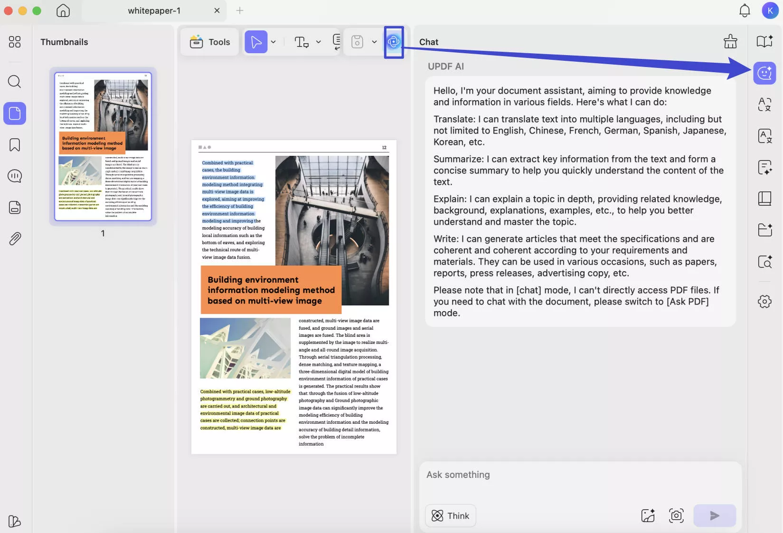The height and width of the screenshot is (533, 783).
Task: Enable Think mode in the chat
Action: [450, 515]
